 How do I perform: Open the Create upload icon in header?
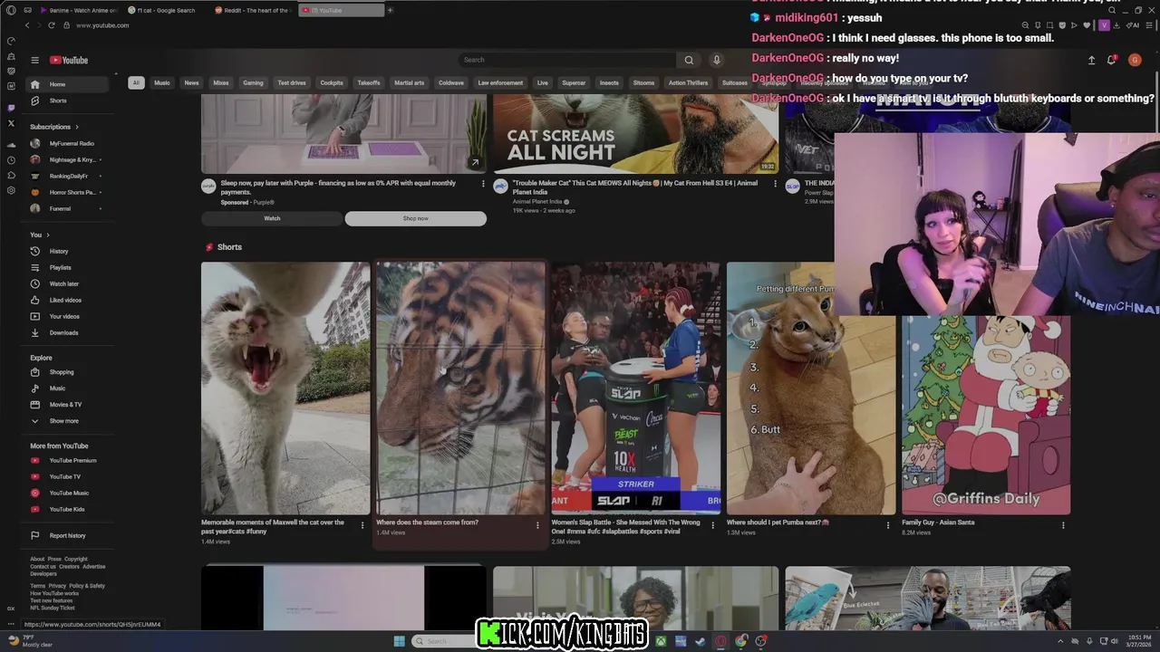(1091, 60)
